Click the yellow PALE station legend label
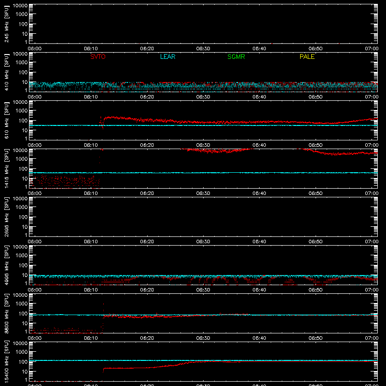The image size is (386, 386). [x=307, y=56]
